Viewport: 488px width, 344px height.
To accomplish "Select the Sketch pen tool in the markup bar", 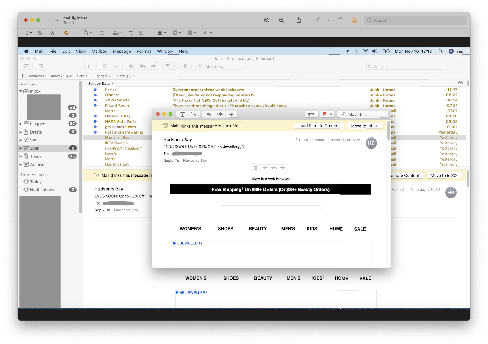I will click(x=52, y=33).
